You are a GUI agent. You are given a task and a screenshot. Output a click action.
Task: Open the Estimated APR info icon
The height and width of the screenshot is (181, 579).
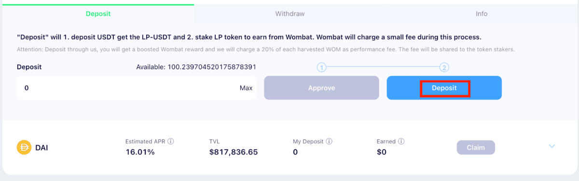171,142
